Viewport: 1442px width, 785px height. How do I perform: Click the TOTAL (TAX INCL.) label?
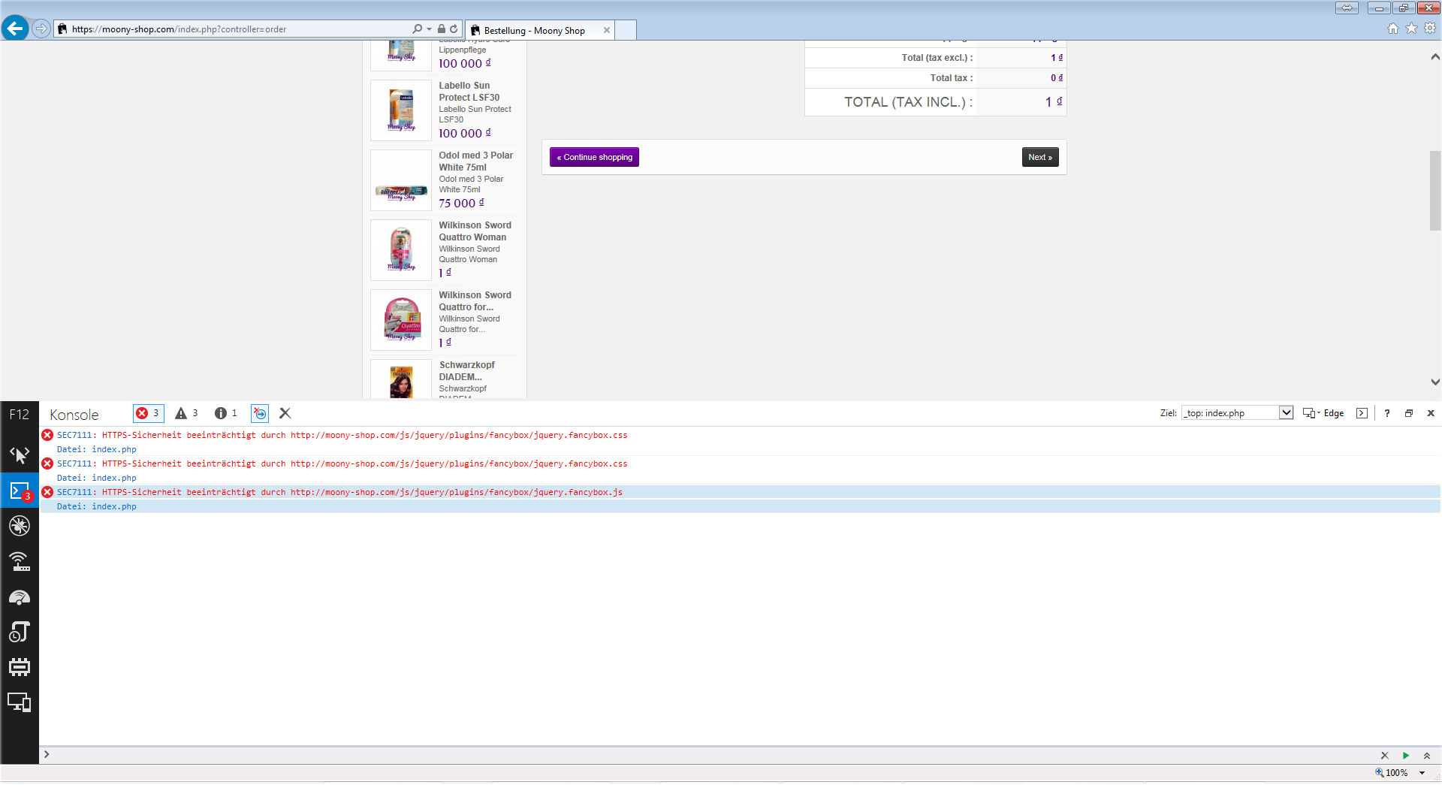[x=909, y=102]
